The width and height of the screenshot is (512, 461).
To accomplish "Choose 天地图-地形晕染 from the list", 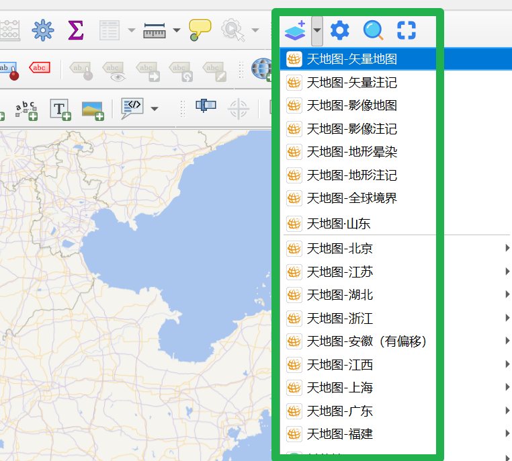I will tap(396, 152).
